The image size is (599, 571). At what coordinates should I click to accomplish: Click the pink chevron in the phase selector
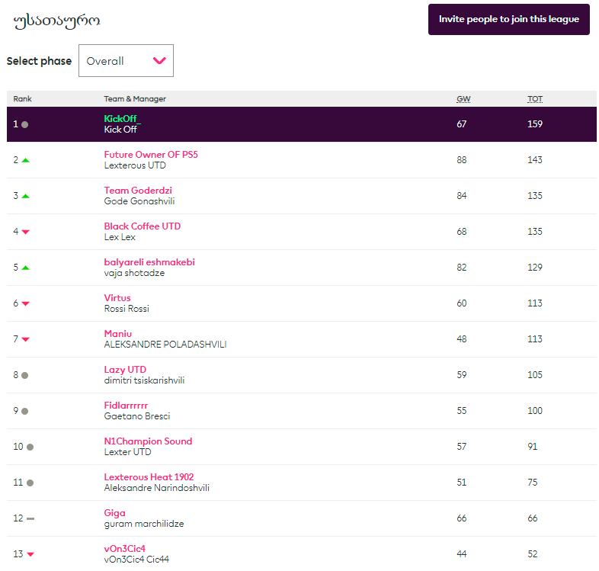pos(159,61)
